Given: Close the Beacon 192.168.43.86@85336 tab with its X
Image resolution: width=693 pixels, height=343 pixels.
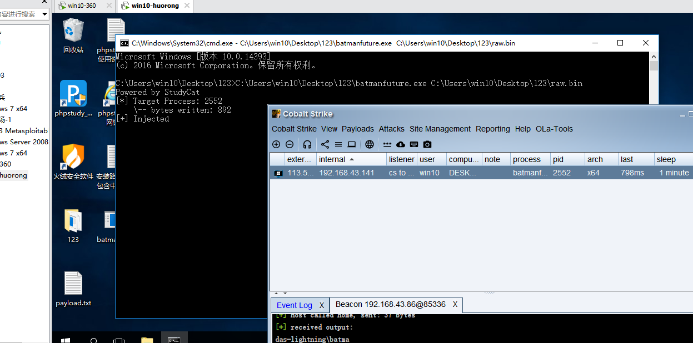Looking at the screenshot, I should tap(455, 304).
